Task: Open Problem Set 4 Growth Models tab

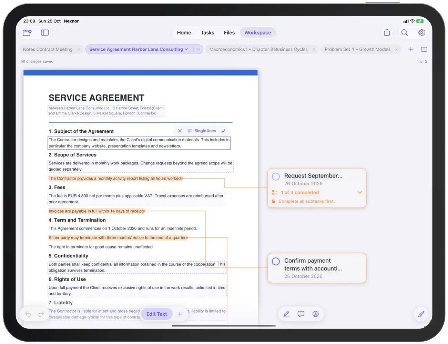Action: [x=357, y=49]
